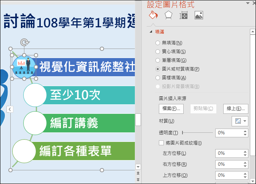
Task: Click the 視覺化資訊統整社 blue text bar
Action: (85, 67)
